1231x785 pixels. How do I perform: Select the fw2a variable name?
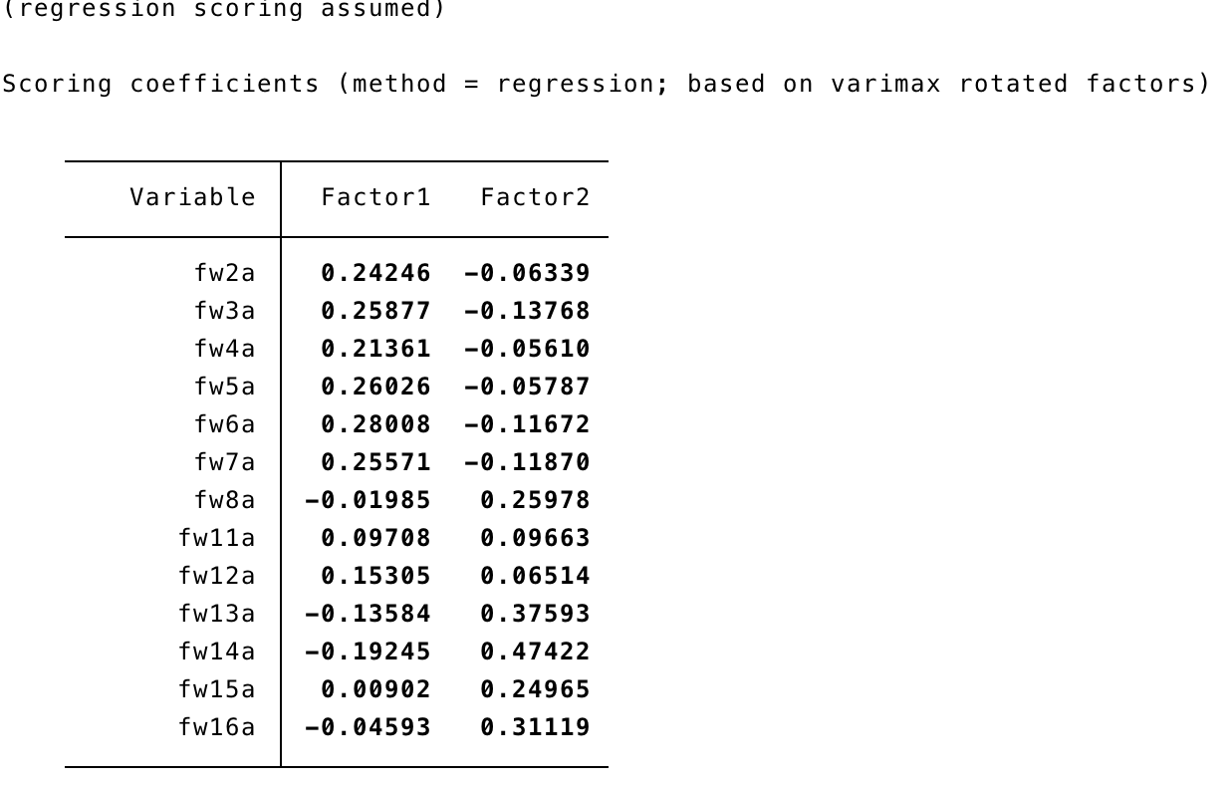(x=224, y=273)
